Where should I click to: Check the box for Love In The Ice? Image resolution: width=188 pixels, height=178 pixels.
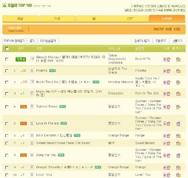7,124
